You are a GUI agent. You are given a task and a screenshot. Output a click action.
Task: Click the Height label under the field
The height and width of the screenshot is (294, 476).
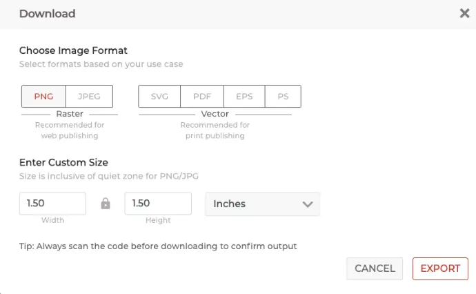pos(158,220)
